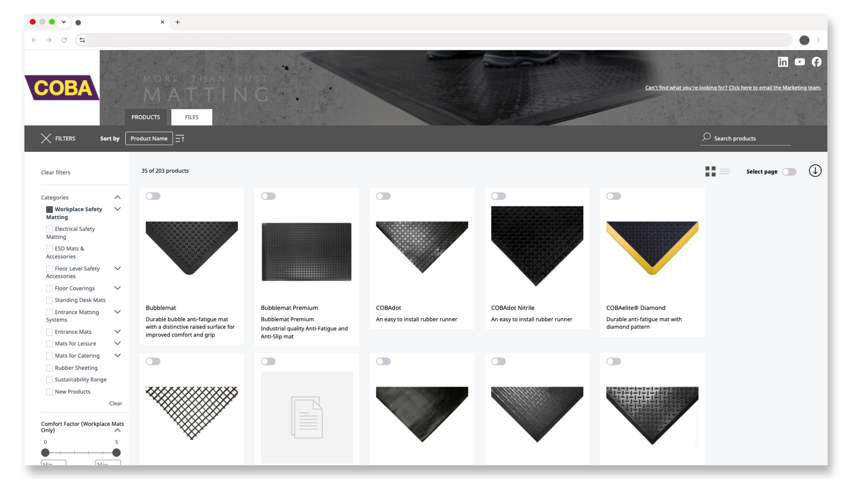Check Electrical Safety Matting category
The image size is (852, 479).
coord(49,229)
